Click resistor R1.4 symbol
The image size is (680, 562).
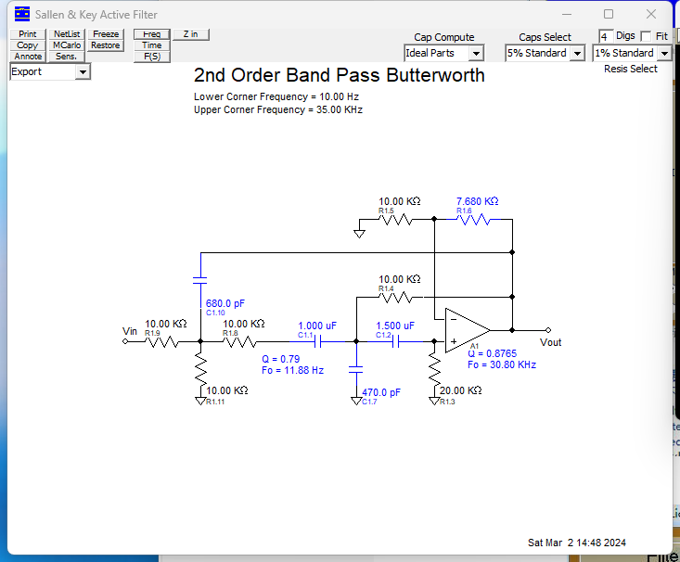[395, 298]
